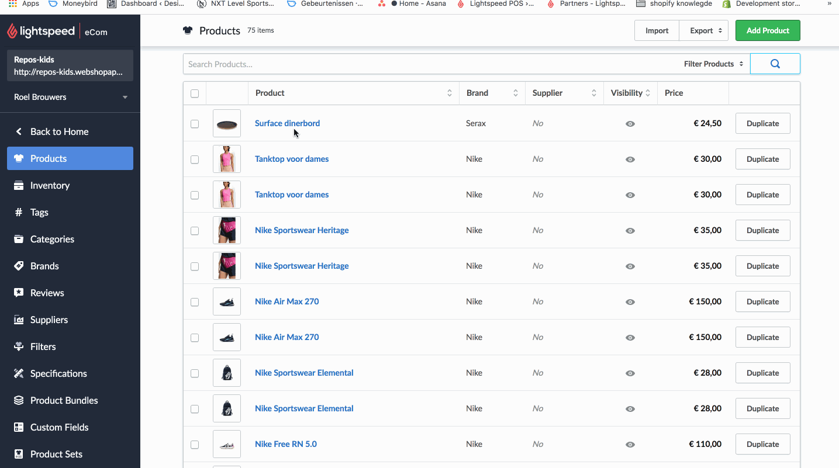Click the Product Sets icon
839x468 pixels.
tap(19, 454)
